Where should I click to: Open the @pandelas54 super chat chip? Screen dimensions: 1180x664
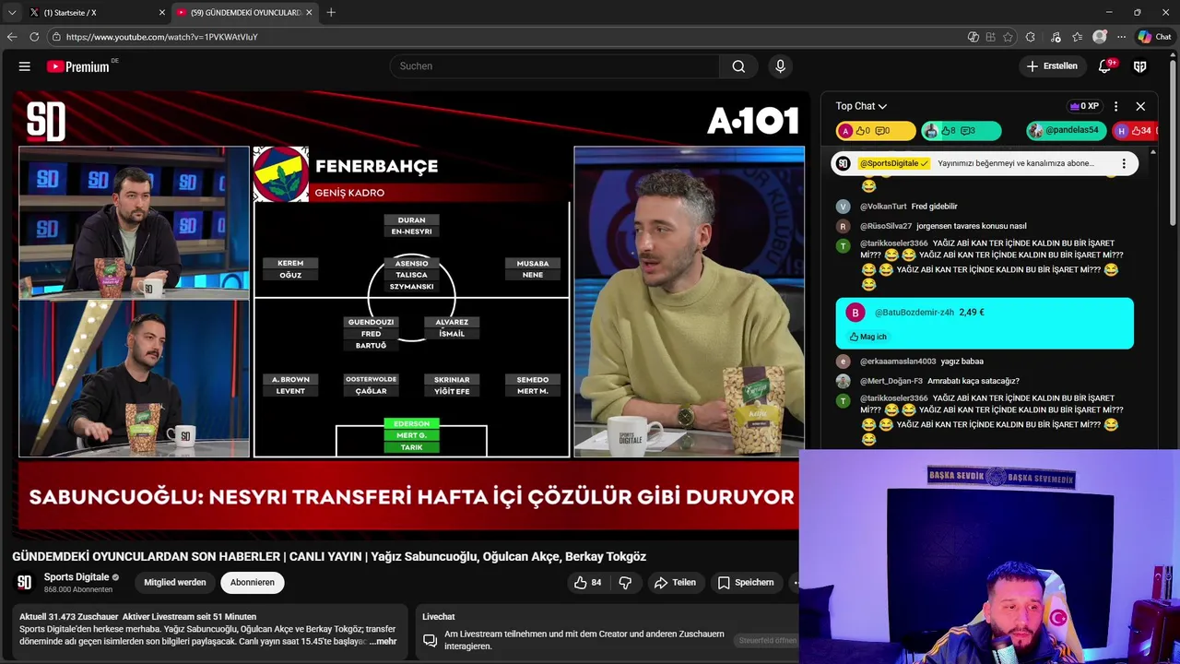click(1066, 131)
